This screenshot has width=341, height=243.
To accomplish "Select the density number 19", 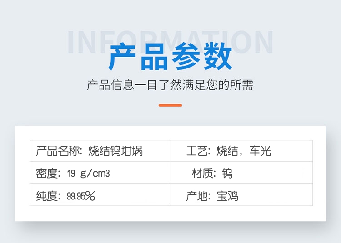I will click(x=71, y=173).
